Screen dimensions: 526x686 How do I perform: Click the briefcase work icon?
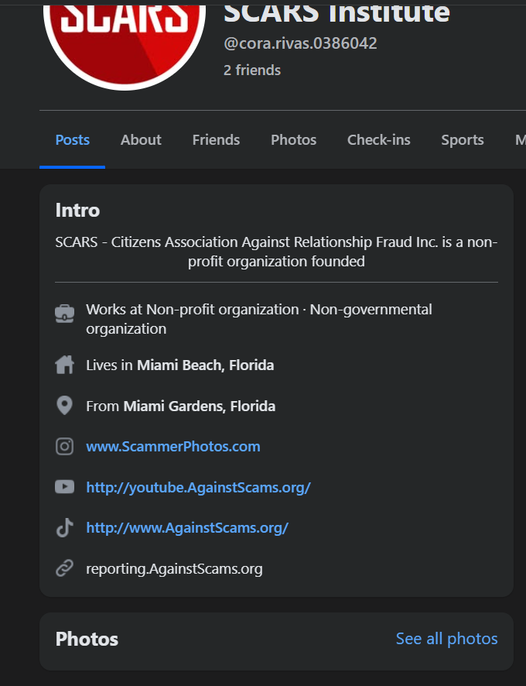(65, 313)
